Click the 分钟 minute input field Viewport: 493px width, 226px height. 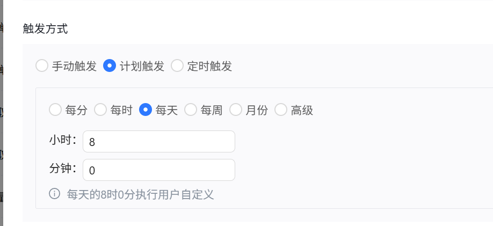click(158, 170)
